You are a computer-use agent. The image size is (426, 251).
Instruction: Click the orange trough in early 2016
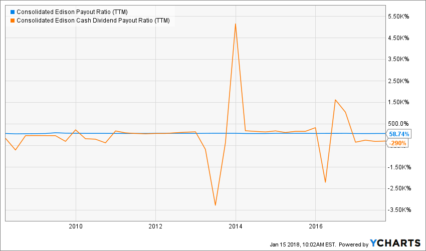(x=325, y=182)
